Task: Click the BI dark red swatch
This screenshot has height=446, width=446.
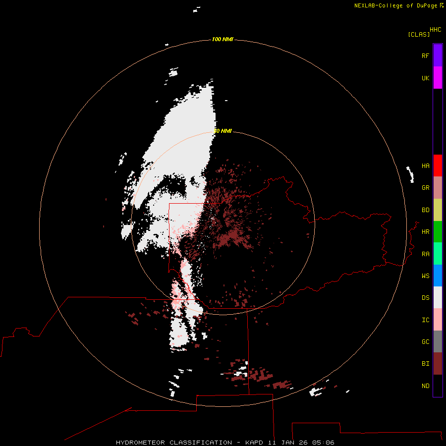Action: point(438,364)
